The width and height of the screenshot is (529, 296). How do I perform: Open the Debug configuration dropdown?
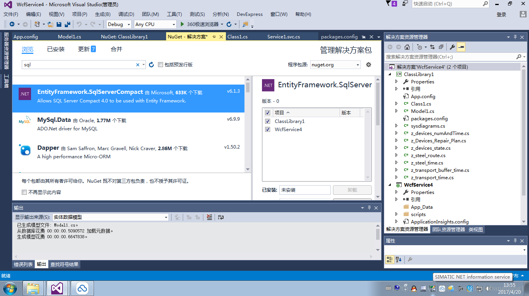pos(119,24)
